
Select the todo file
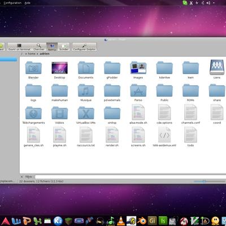click(x=190, y=137)
